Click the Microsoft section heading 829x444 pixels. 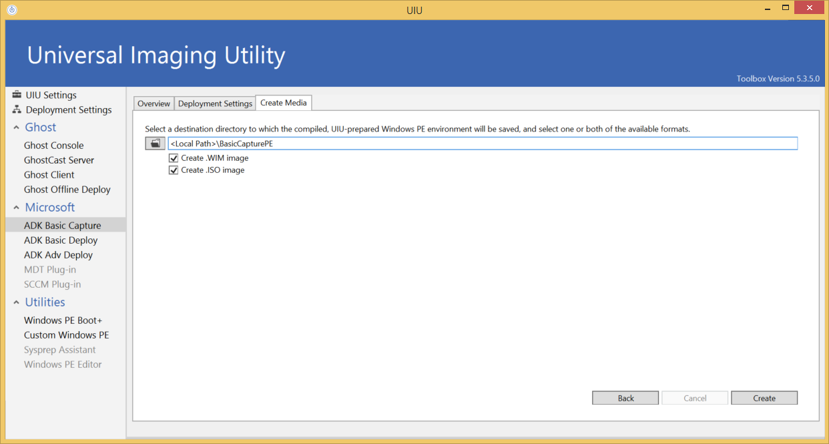50,208
